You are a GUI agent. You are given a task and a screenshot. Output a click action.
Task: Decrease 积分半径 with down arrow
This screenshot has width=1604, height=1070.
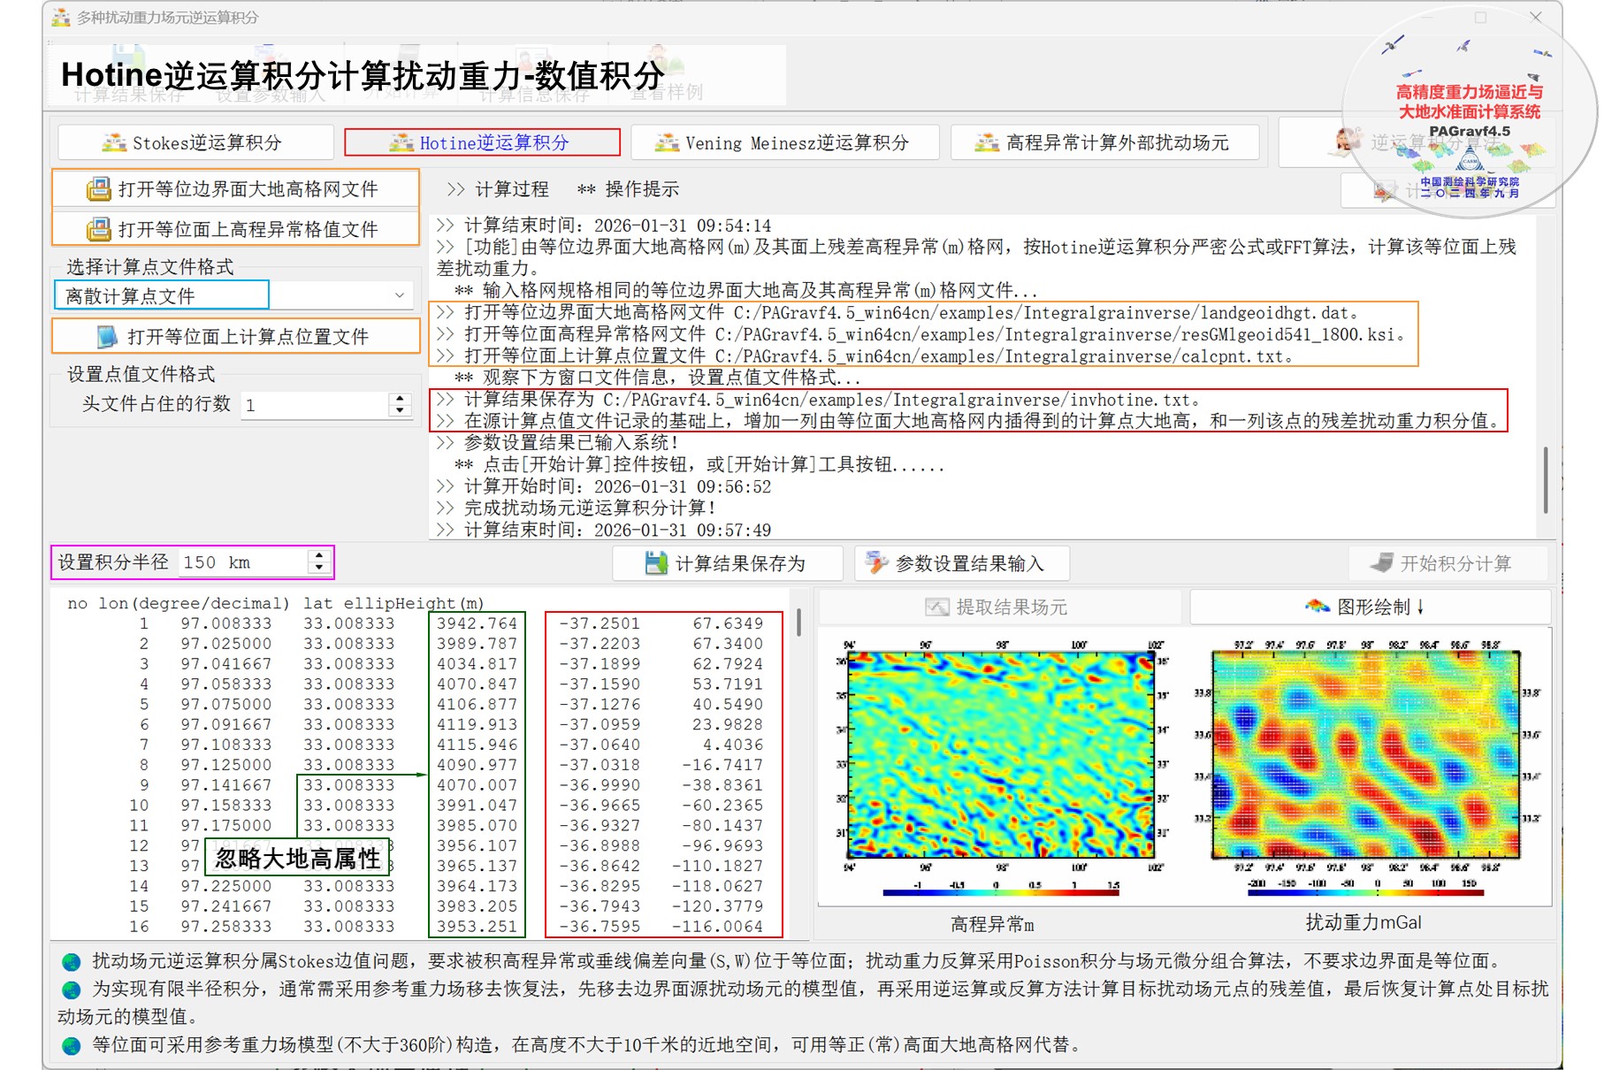pos(319,569)
